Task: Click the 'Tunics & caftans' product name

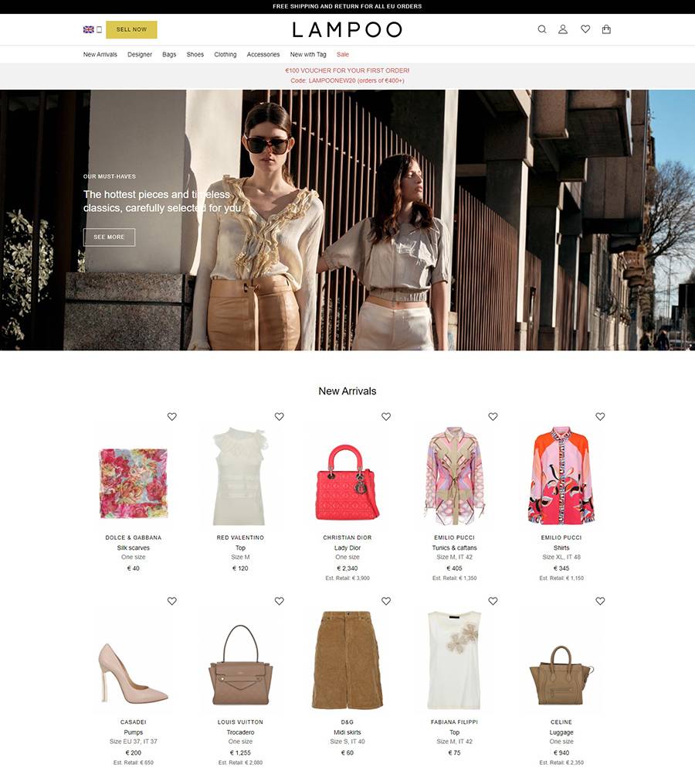Action: click(454, 548)
